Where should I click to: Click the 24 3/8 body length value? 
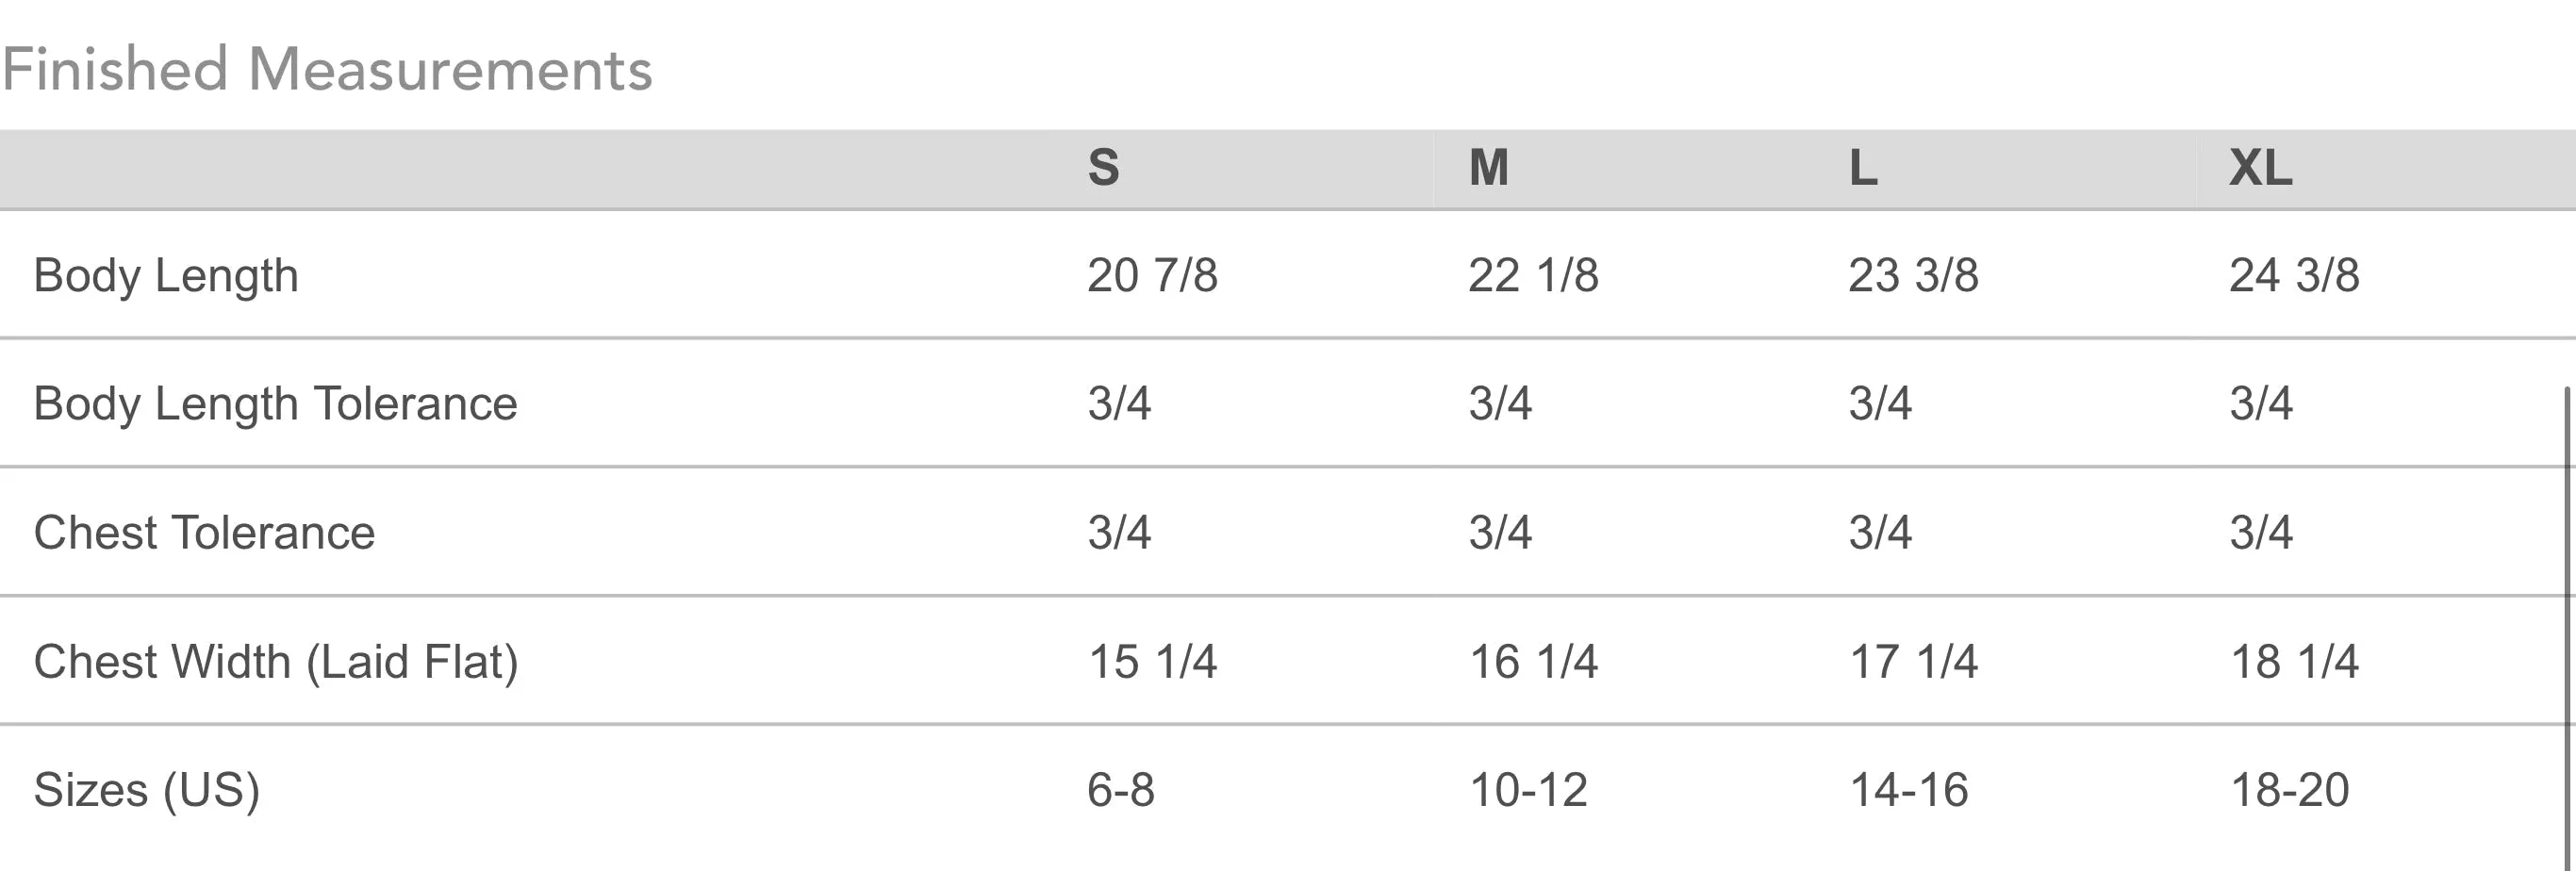point(2295,275)
